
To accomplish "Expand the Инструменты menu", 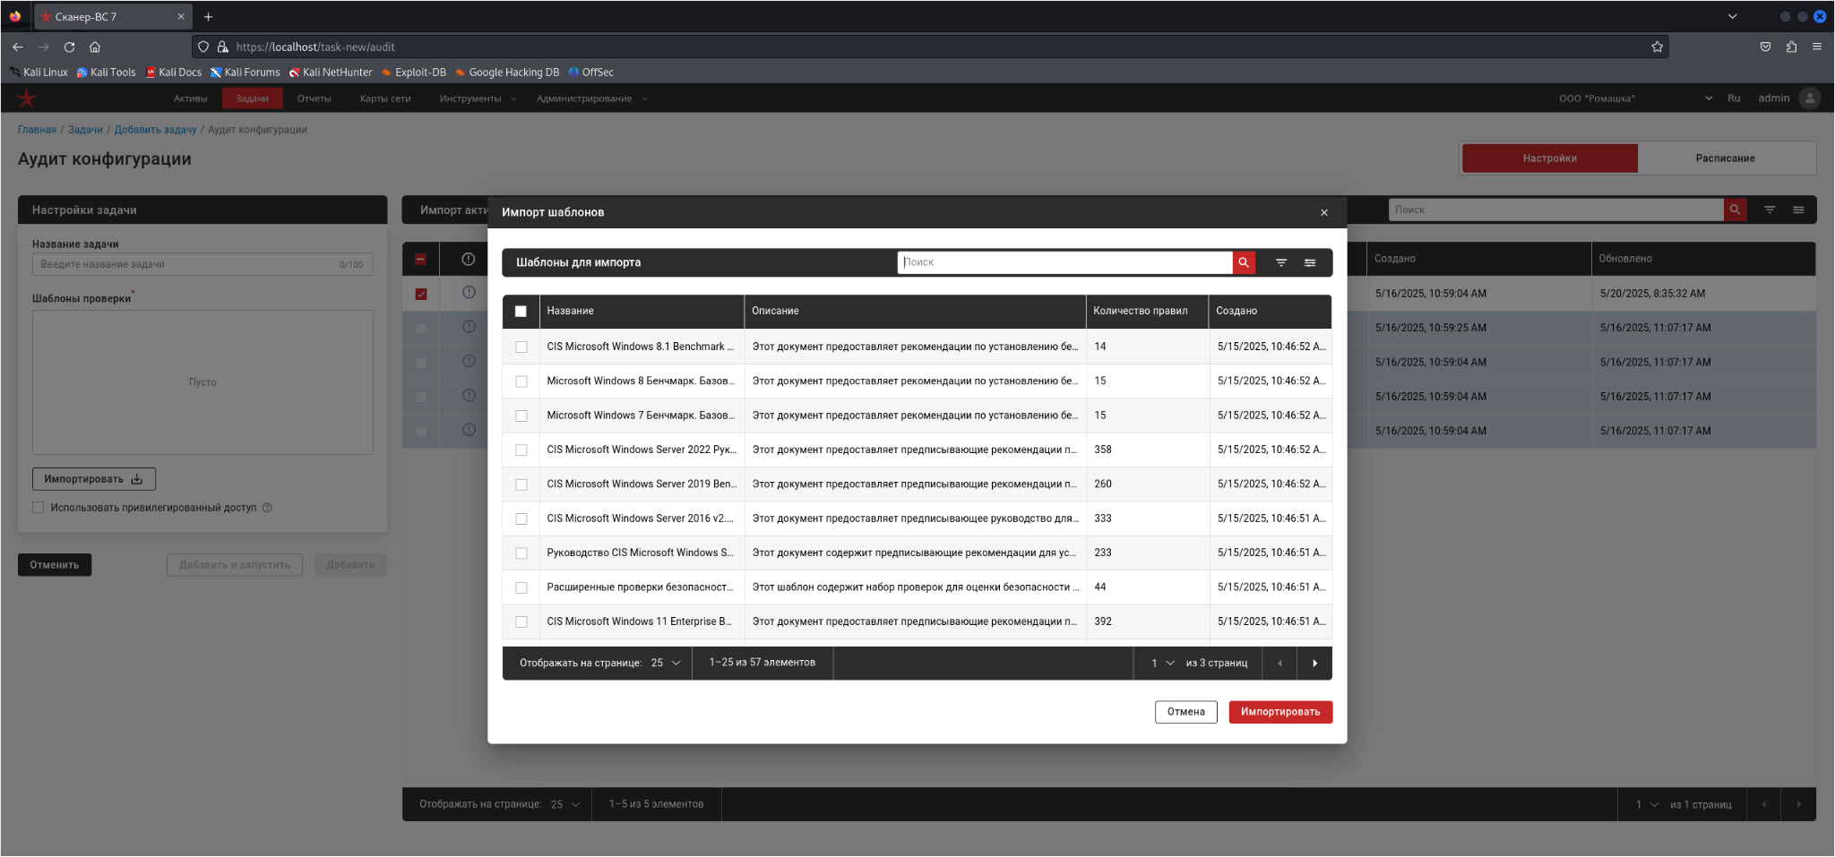I will [x=478, y=99].
